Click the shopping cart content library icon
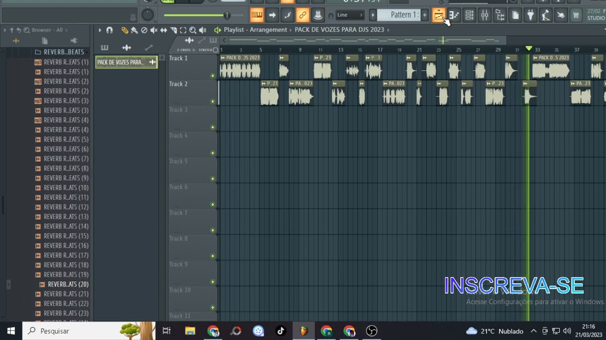 click(x=576, y=15)
